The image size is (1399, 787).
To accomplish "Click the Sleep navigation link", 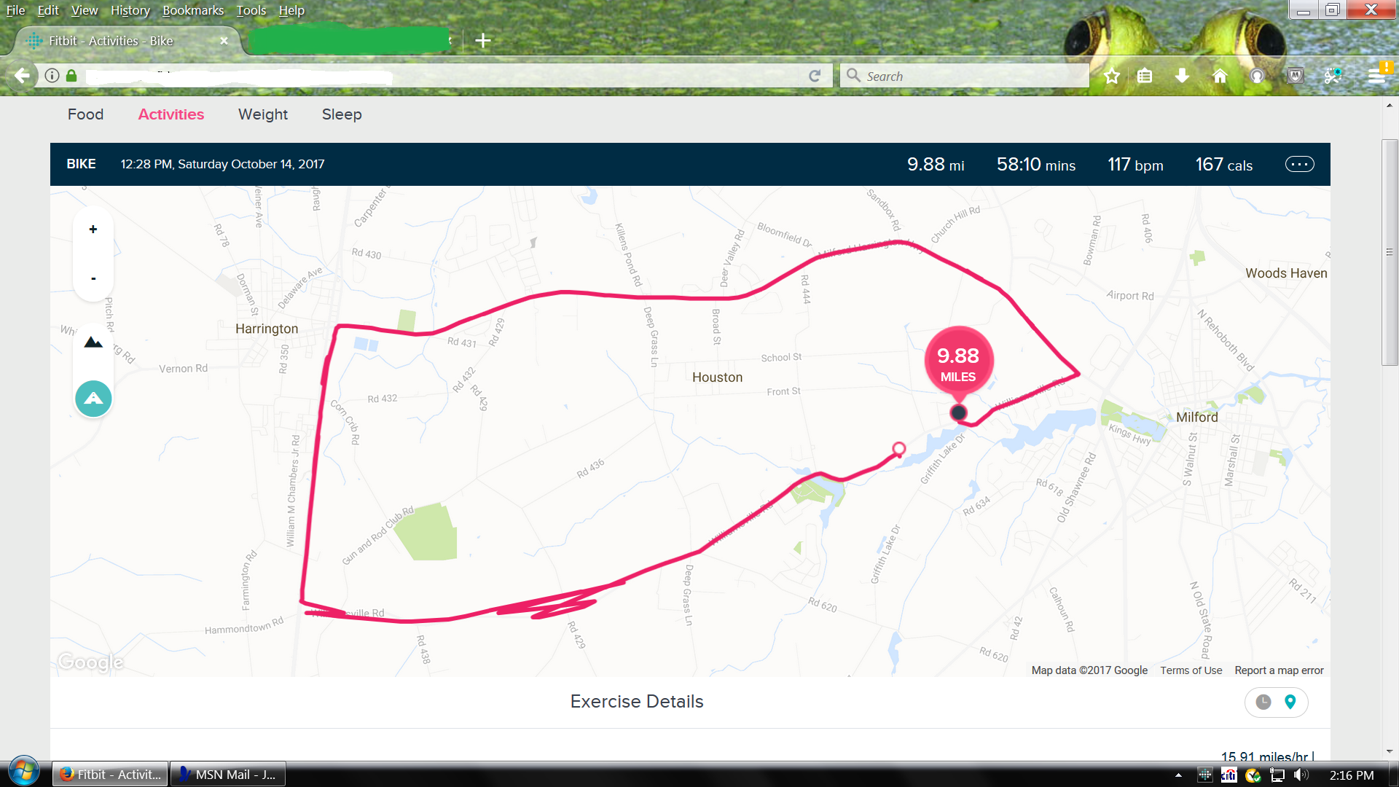I will tap(341, 114).
